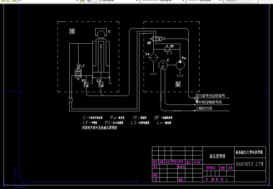The image size is (273, 189).
Task: Click the 签名 title block header
Action: (x=189, y=162)
